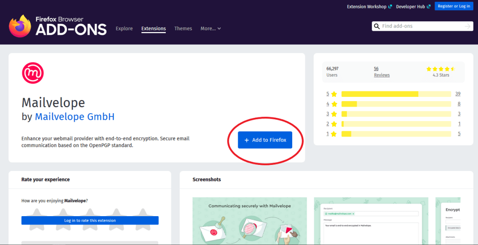Select the Extensions tab
Viewport: 478px width, 245px height.
tap(154, 28)
